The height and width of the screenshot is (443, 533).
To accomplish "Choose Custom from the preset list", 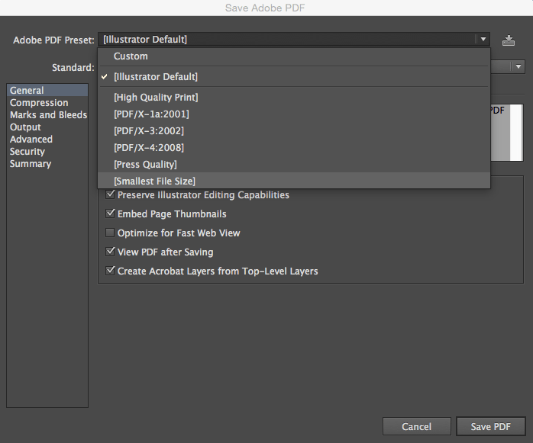I will [294, 56].
